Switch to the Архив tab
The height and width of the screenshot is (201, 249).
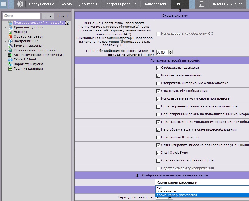tap(66, 4)
